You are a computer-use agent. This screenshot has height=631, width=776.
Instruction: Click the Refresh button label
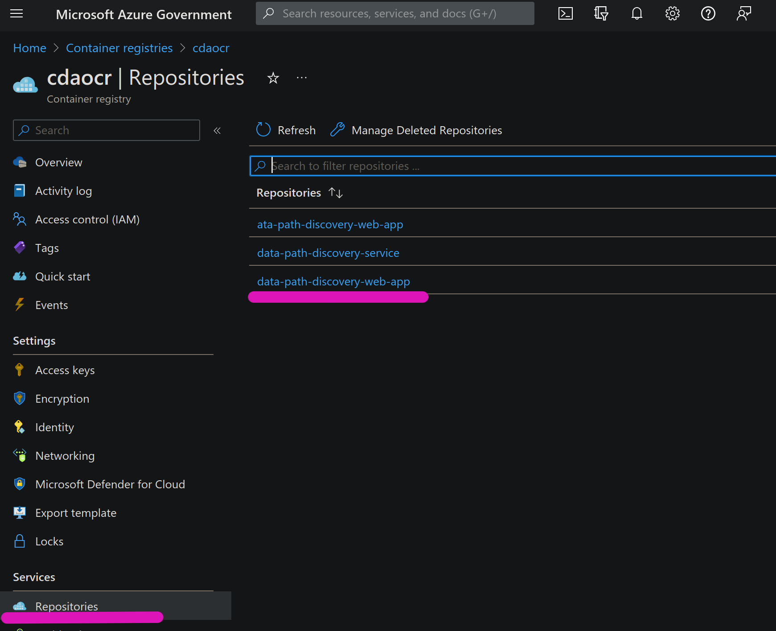tap(296, 130)
